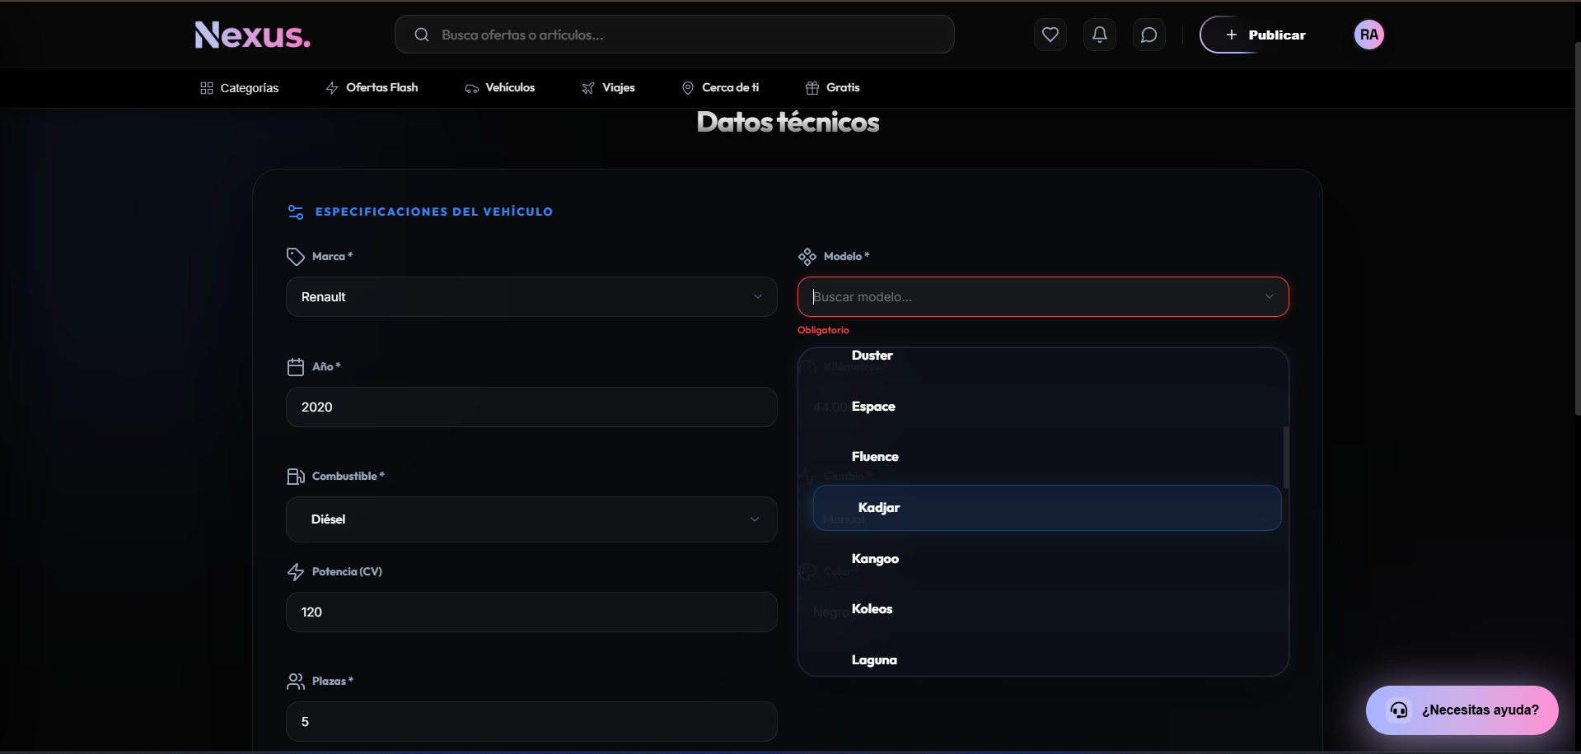The height and width of the screenshot is (754, 1581).
Task: Click the headset icon in help button
Action: (x=1399, y=710)
